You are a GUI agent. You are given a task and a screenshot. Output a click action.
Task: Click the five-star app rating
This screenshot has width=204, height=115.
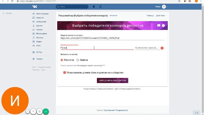113,16
